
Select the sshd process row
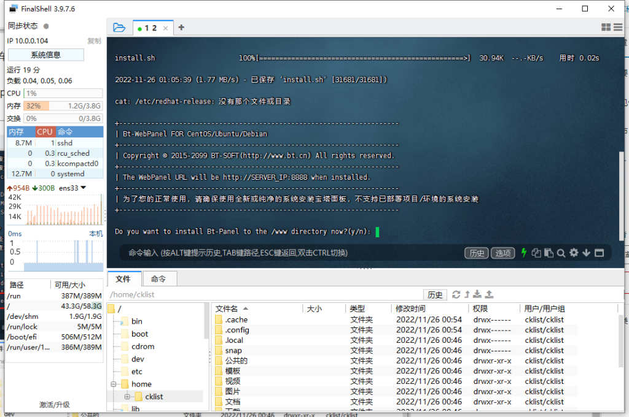tap(55, 143)
